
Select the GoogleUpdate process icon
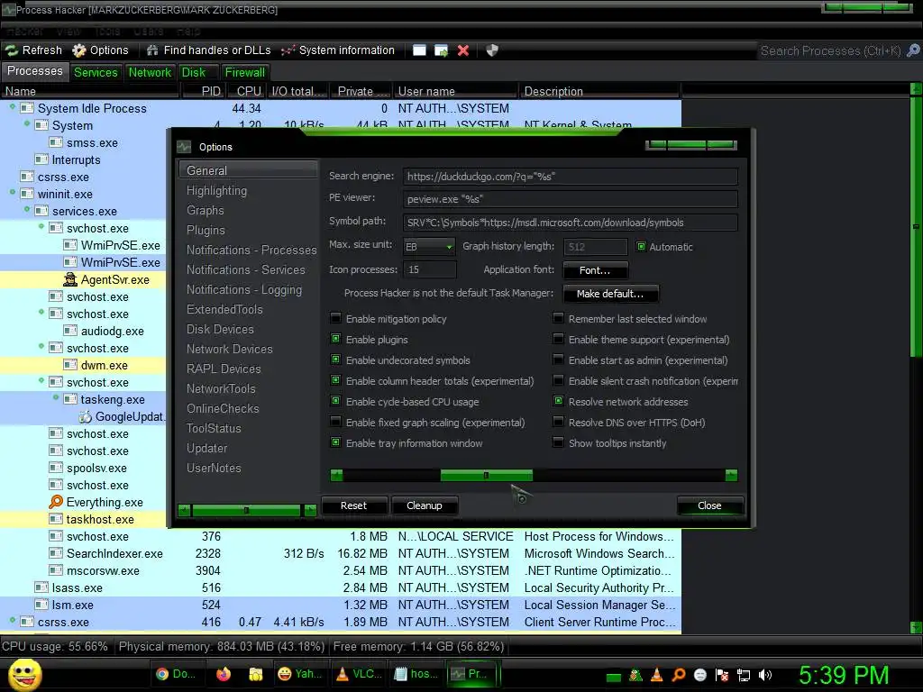(x=86, y=416)
